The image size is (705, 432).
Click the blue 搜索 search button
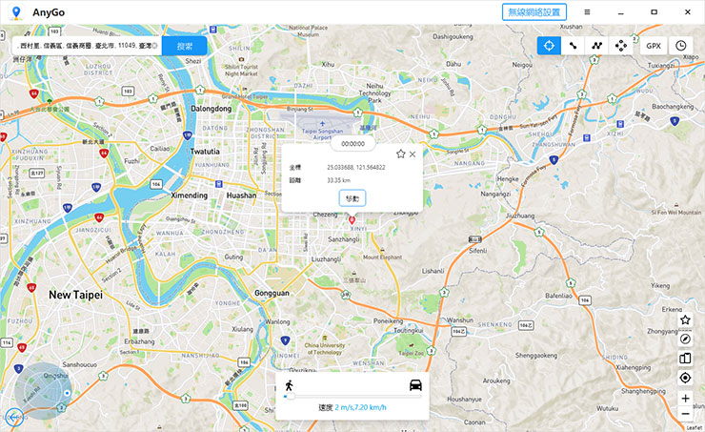point(184,45)
